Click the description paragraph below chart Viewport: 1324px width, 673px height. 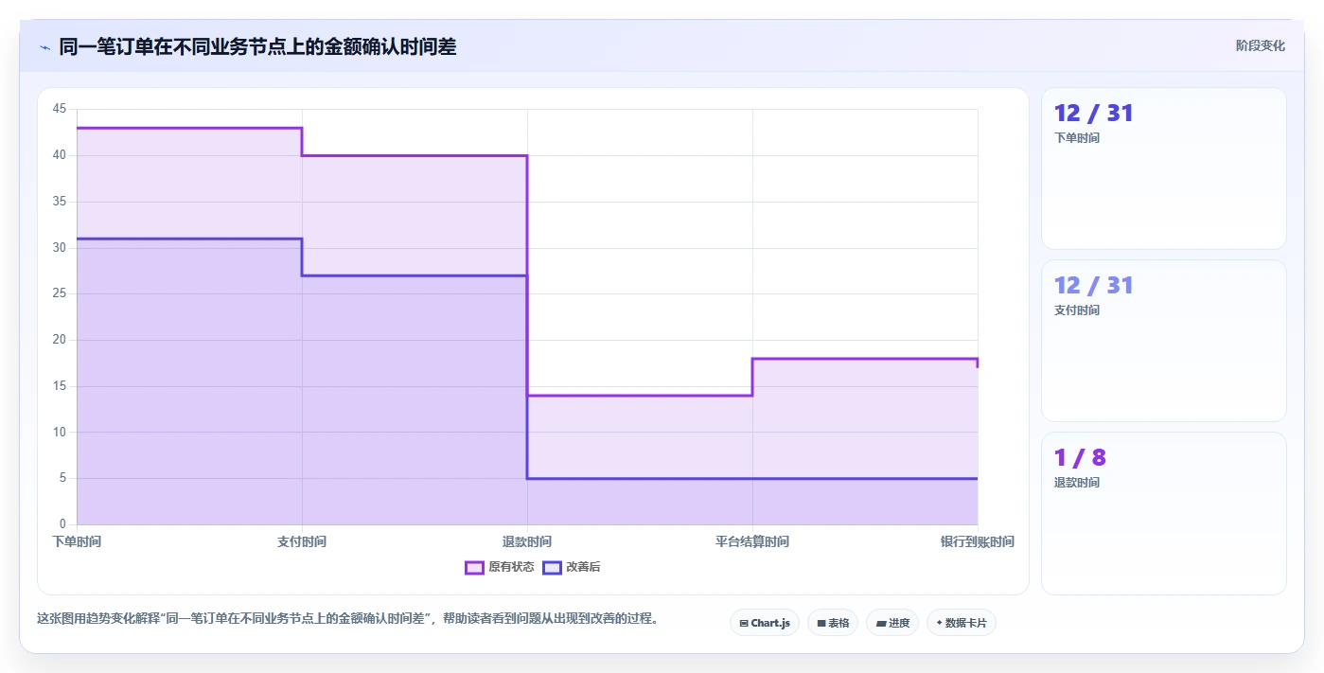tap(347, 619)
